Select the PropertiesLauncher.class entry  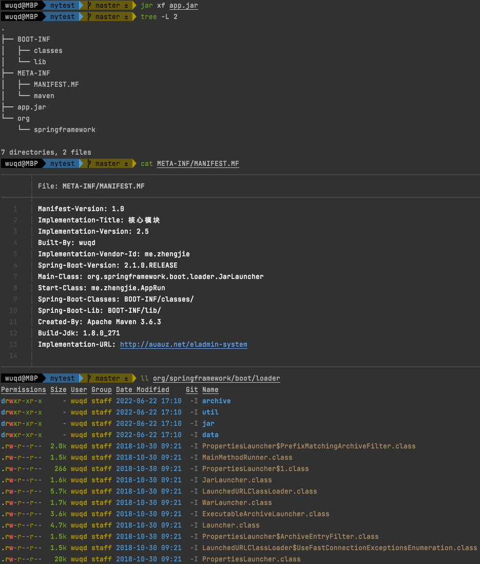coord(251,559)
